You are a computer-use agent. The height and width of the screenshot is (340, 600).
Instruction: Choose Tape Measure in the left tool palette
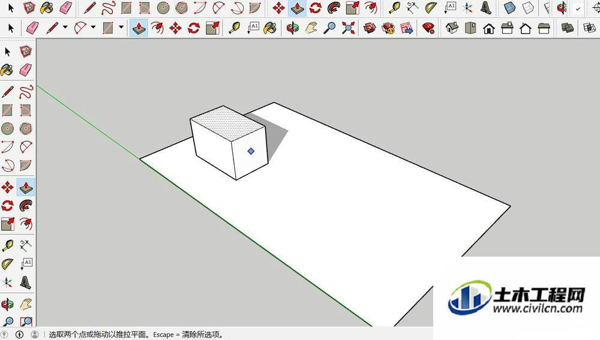7,246
